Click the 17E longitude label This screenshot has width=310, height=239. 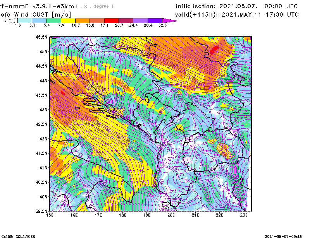[x=98, y=215]
